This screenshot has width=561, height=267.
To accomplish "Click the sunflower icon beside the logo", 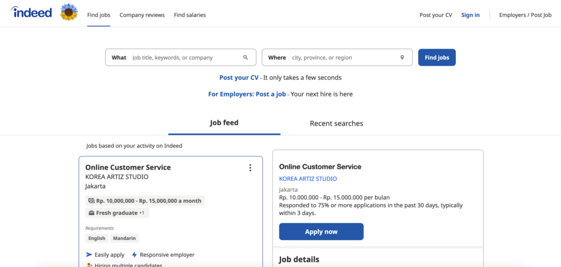I will point(69,12).
